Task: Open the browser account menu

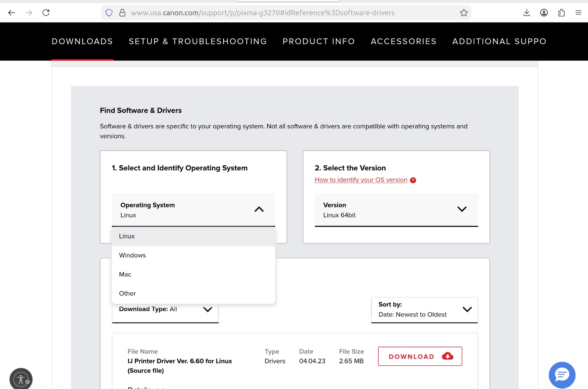Action: (544, 13)
